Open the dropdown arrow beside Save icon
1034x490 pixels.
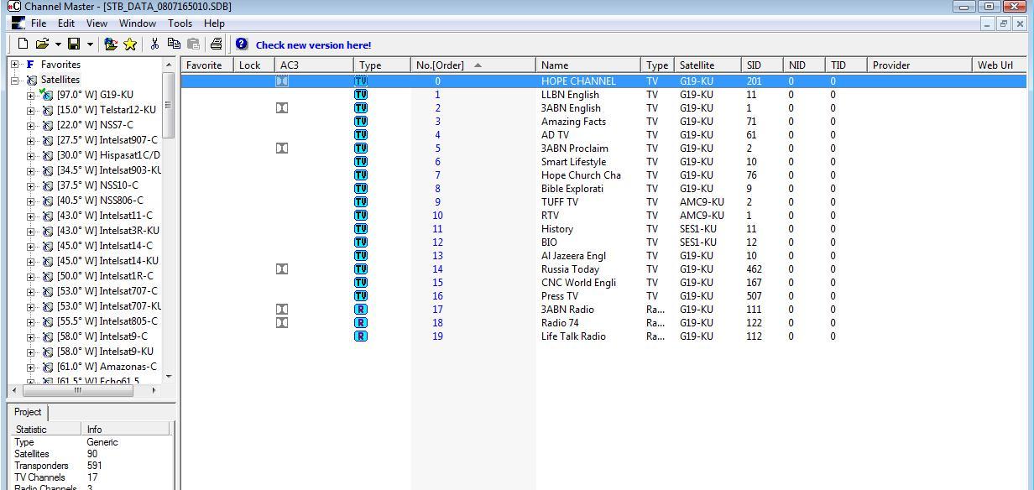90,44
